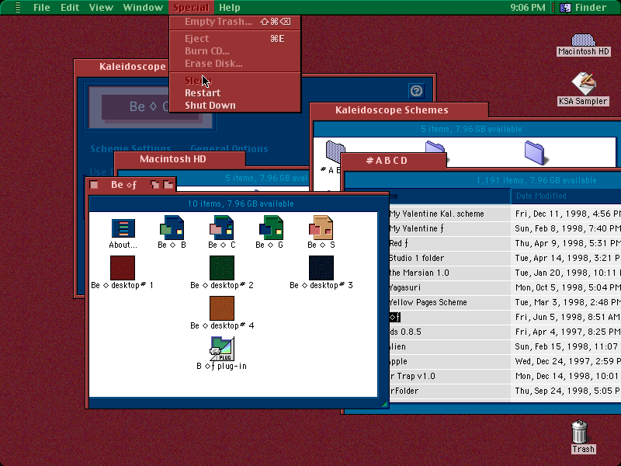Open the Help menu
The height and width of the screenshot is (466, 621).
[x=229, y=7]
